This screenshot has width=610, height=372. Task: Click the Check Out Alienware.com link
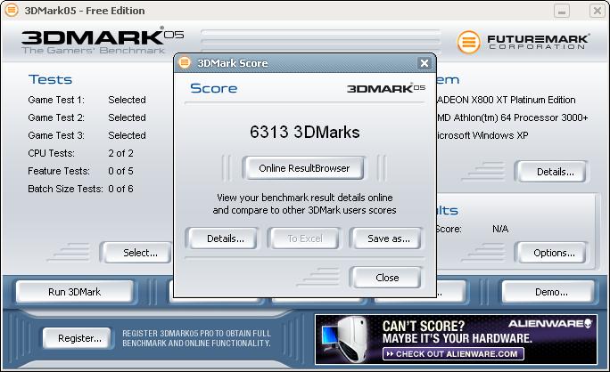(x=453, y=353)
